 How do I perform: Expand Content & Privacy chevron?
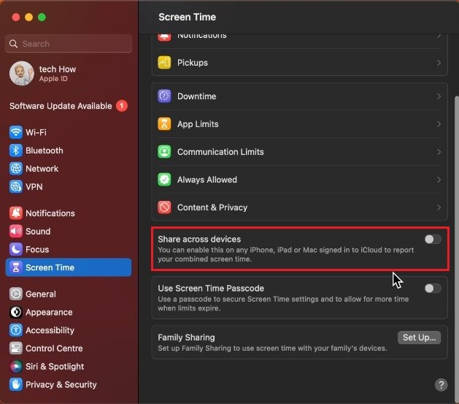tap(439, 207)
